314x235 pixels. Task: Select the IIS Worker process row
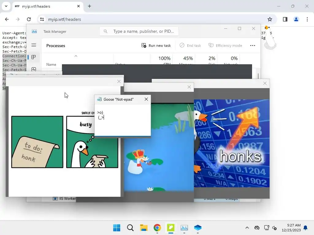click(64, 198)
